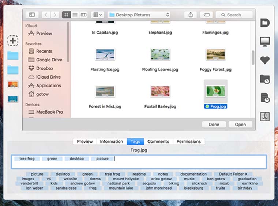Select the Foxtail Barley.jpg thumbnail
278x206 pixels.
pos(160,91)
